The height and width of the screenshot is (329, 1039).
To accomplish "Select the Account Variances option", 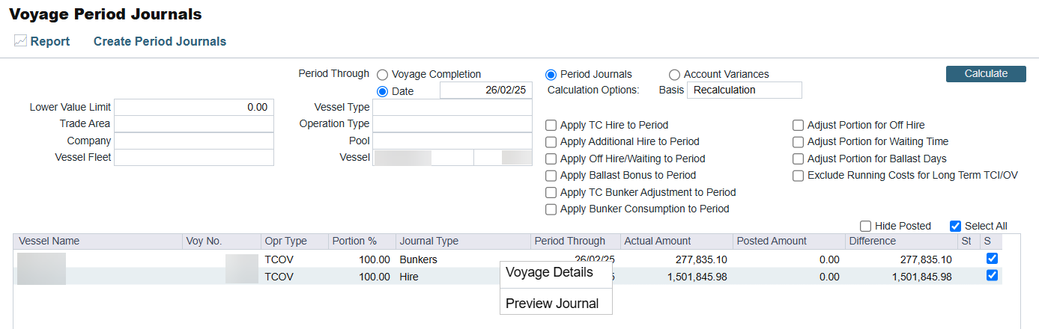I will (674, 75).
